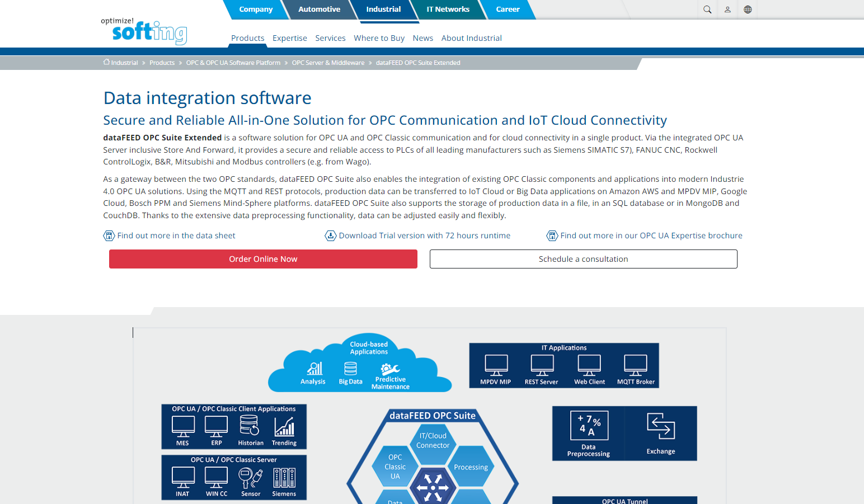The height and width of the screenshot is (504, 864).
Task: Open OPC & OPC UA Software Platform breadcrumb
Action: 233,63
